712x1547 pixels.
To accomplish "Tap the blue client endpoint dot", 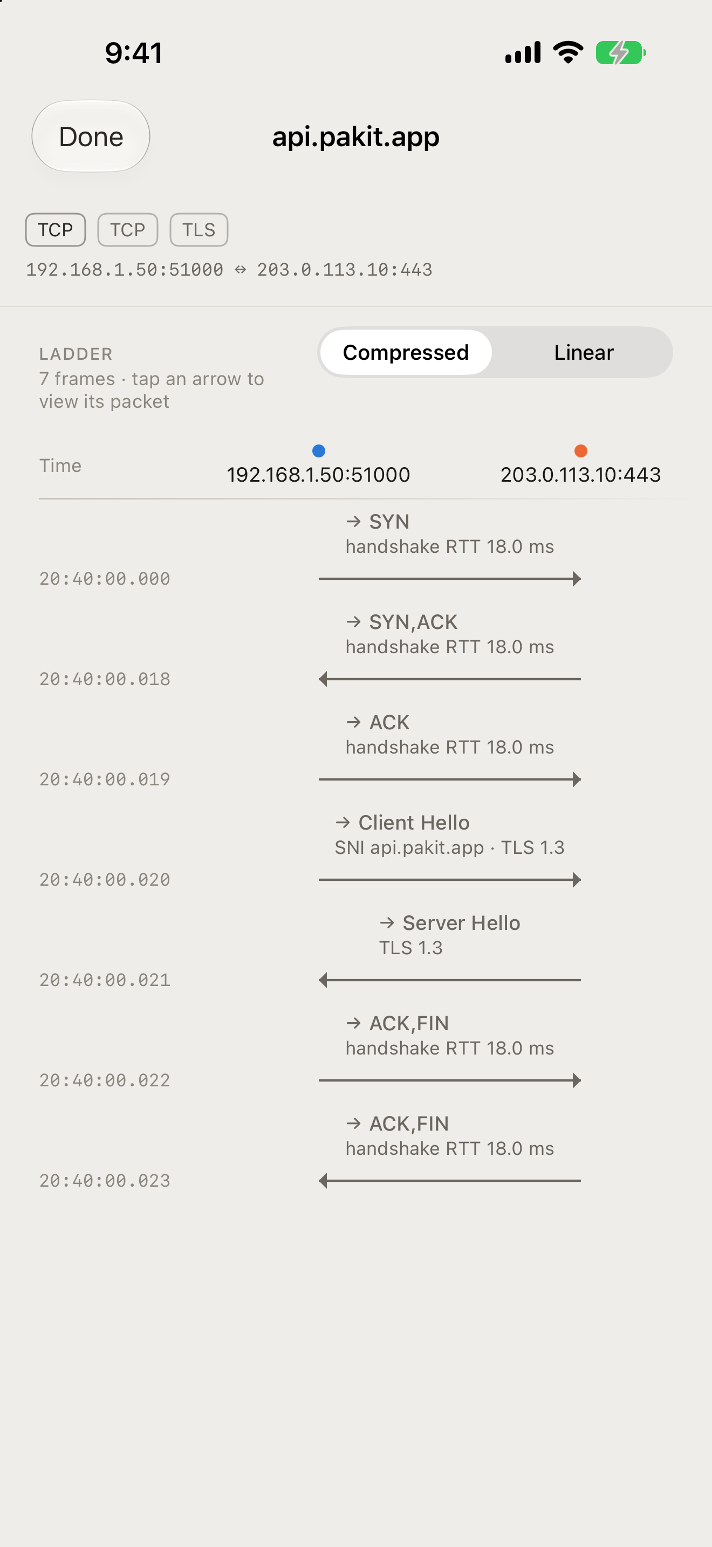I will coord(319,450).
